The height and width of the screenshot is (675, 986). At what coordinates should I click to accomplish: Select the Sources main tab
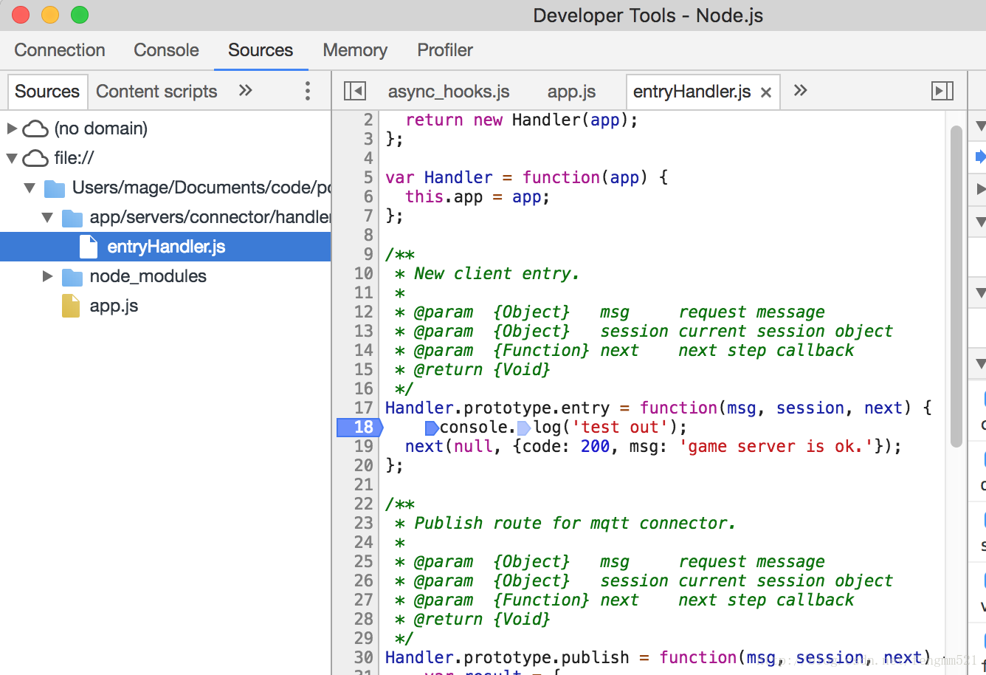261,50
